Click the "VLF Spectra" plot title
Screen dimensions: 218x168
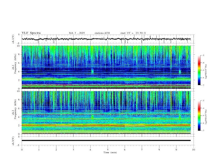[31, 33]
